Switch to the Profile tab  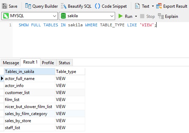pyautogui.click(x=48, y=62)
